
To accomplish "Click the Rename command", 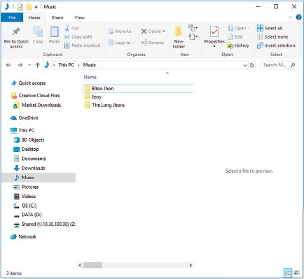I will [153, 43].
